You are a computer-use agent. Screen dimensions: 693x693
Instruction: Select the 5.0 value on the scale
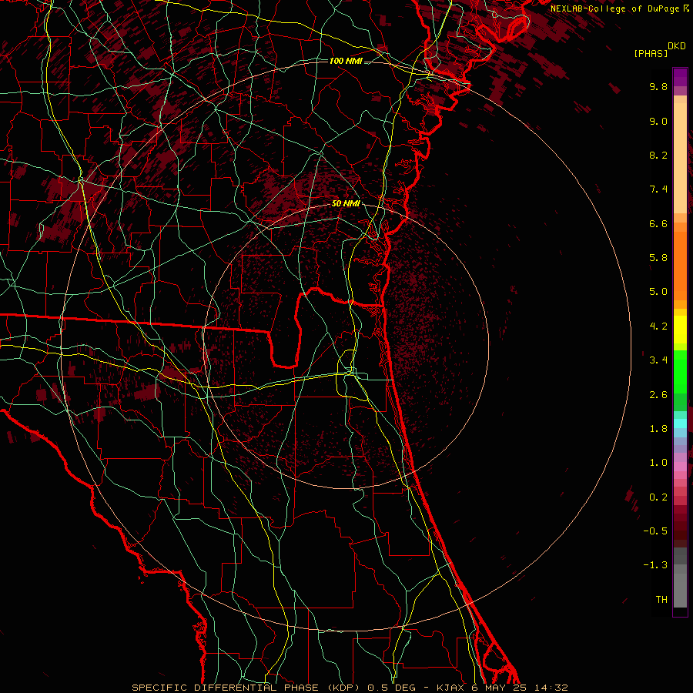pyautogui.click(x=658, y=292)
